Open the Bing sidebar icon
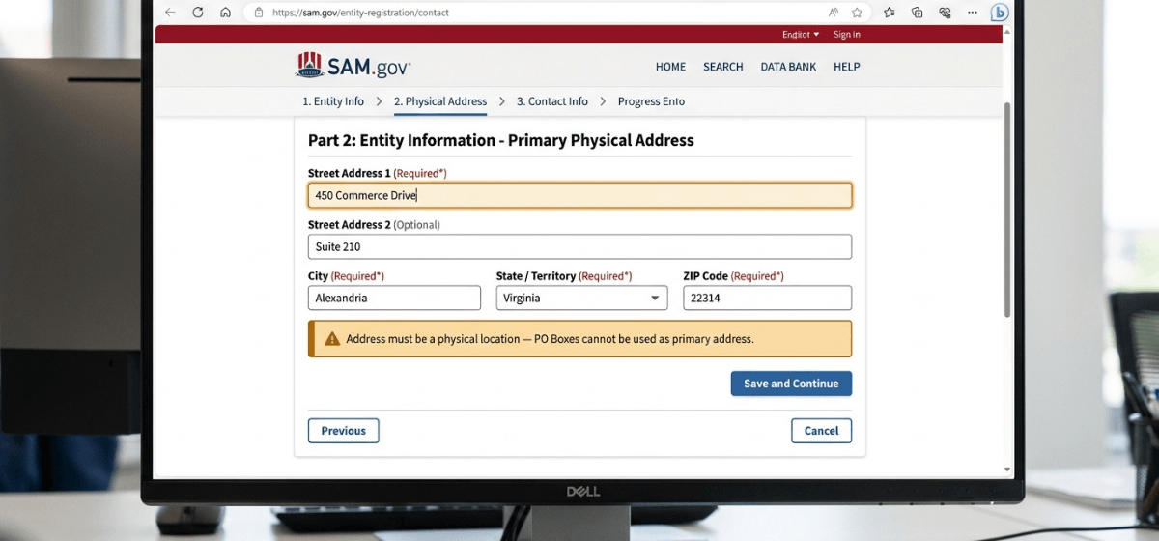The width and height of the screenshot is (1159, 541). tap(1001, 13)
